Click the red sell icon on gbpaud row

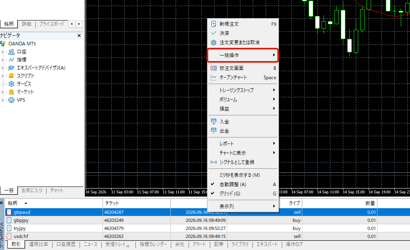point(9,212)
